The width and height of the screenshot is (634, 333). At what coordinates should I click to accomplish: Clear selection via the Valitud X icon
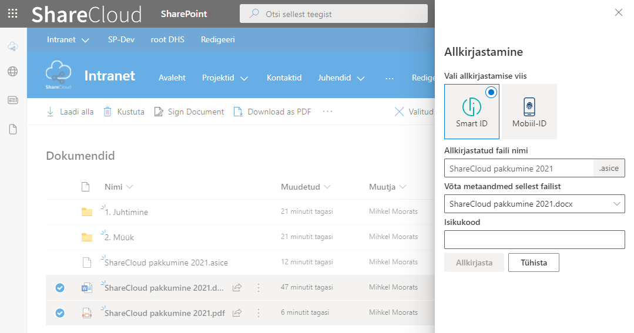[x=399, y=112]
